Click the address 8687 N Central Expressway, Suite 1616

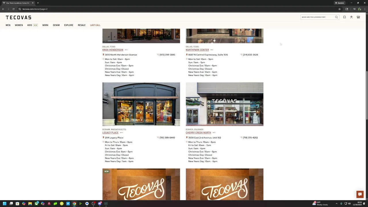pyautogui.click(x=208, y=55)
